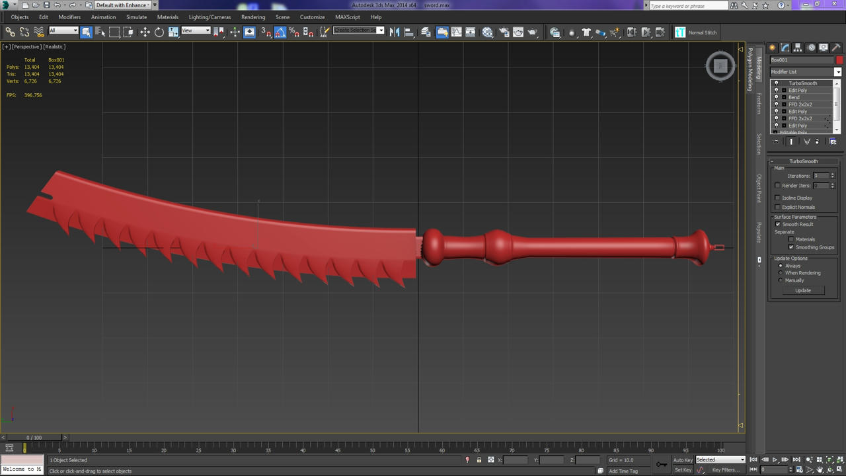Activate the Select and Link tool

(x=10, y=32)
